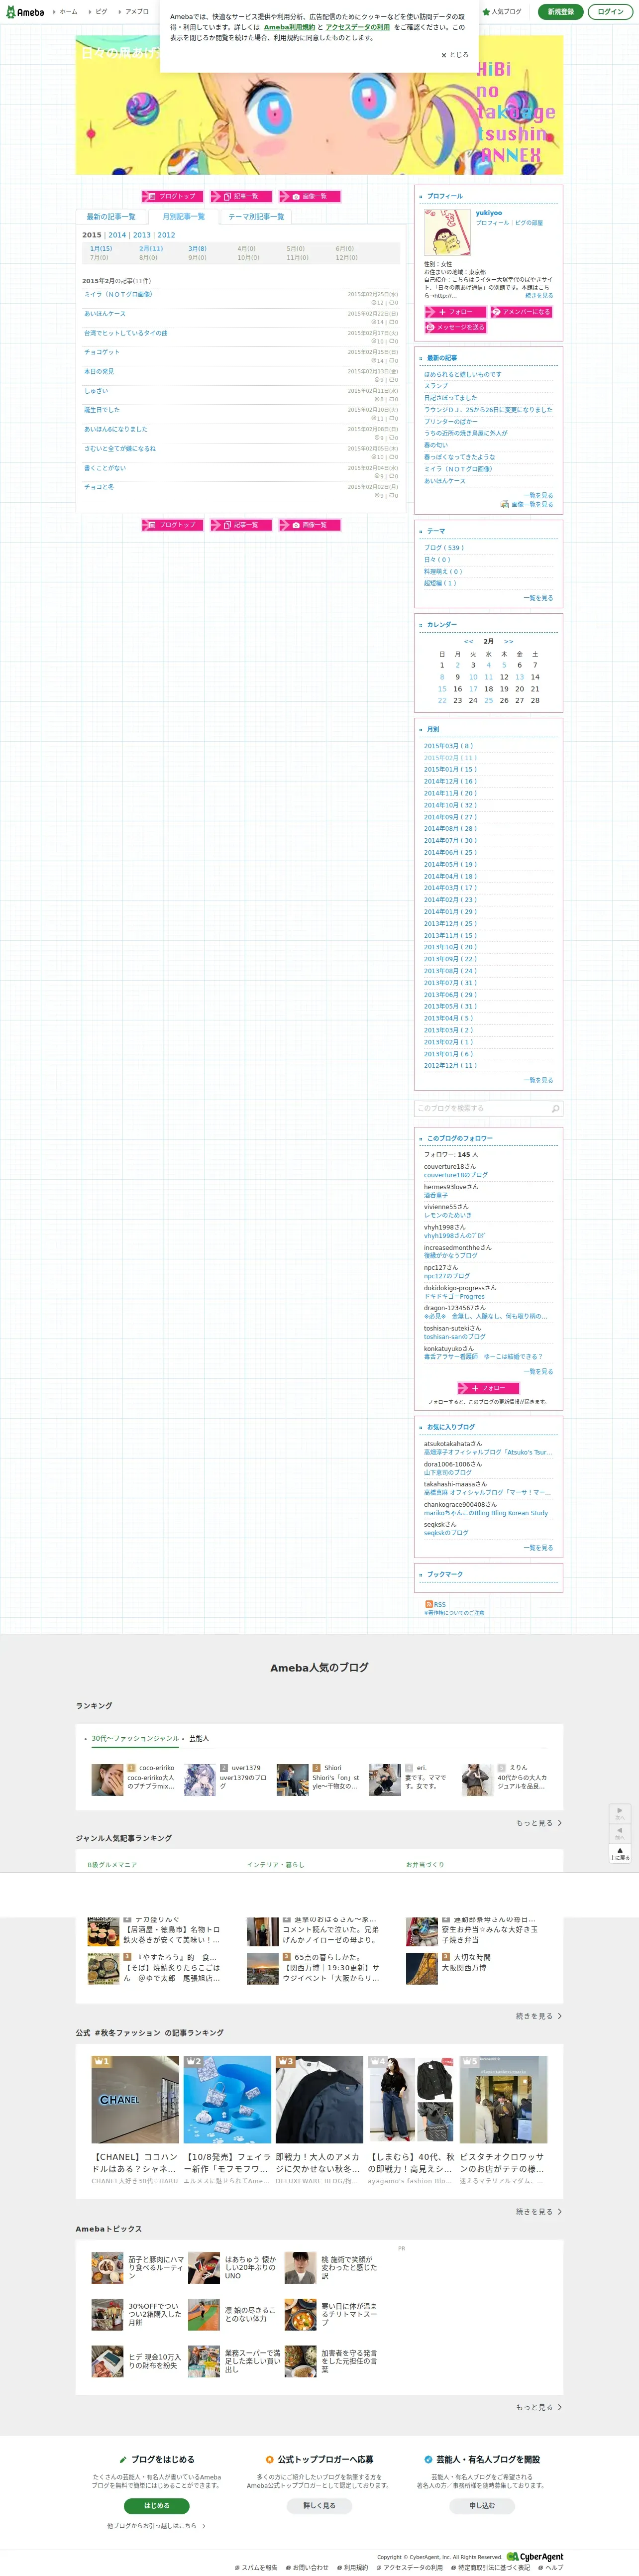Viewport: 639px width, 2576px height.
Task: Open Ameba利用規約 link in cookie notice
Action: 289,27
